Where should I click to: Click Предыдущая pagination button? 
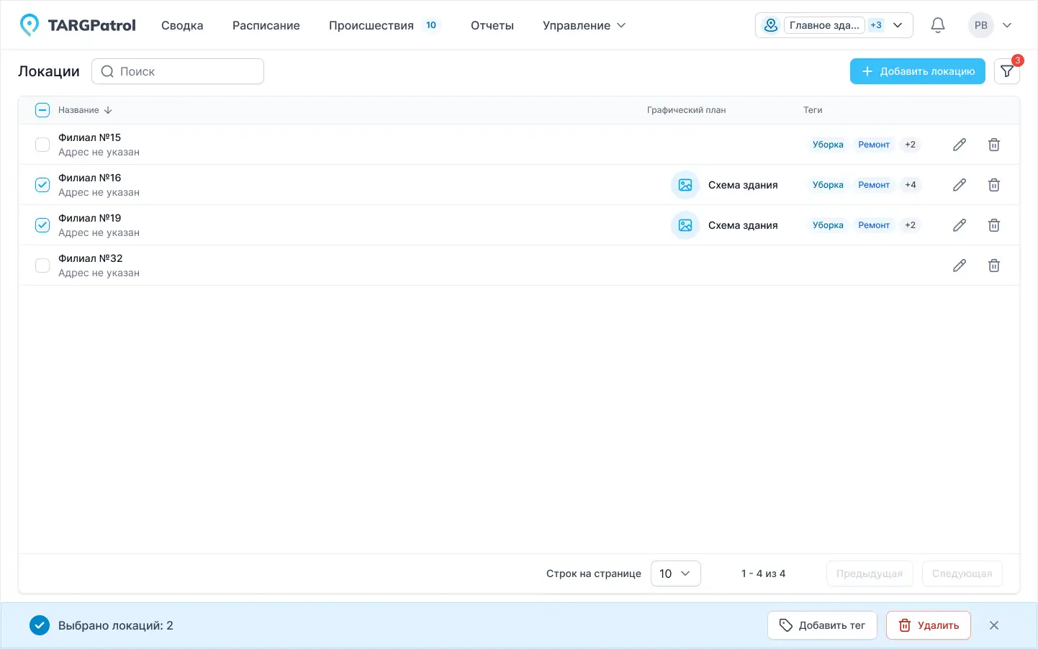[870, 573]
